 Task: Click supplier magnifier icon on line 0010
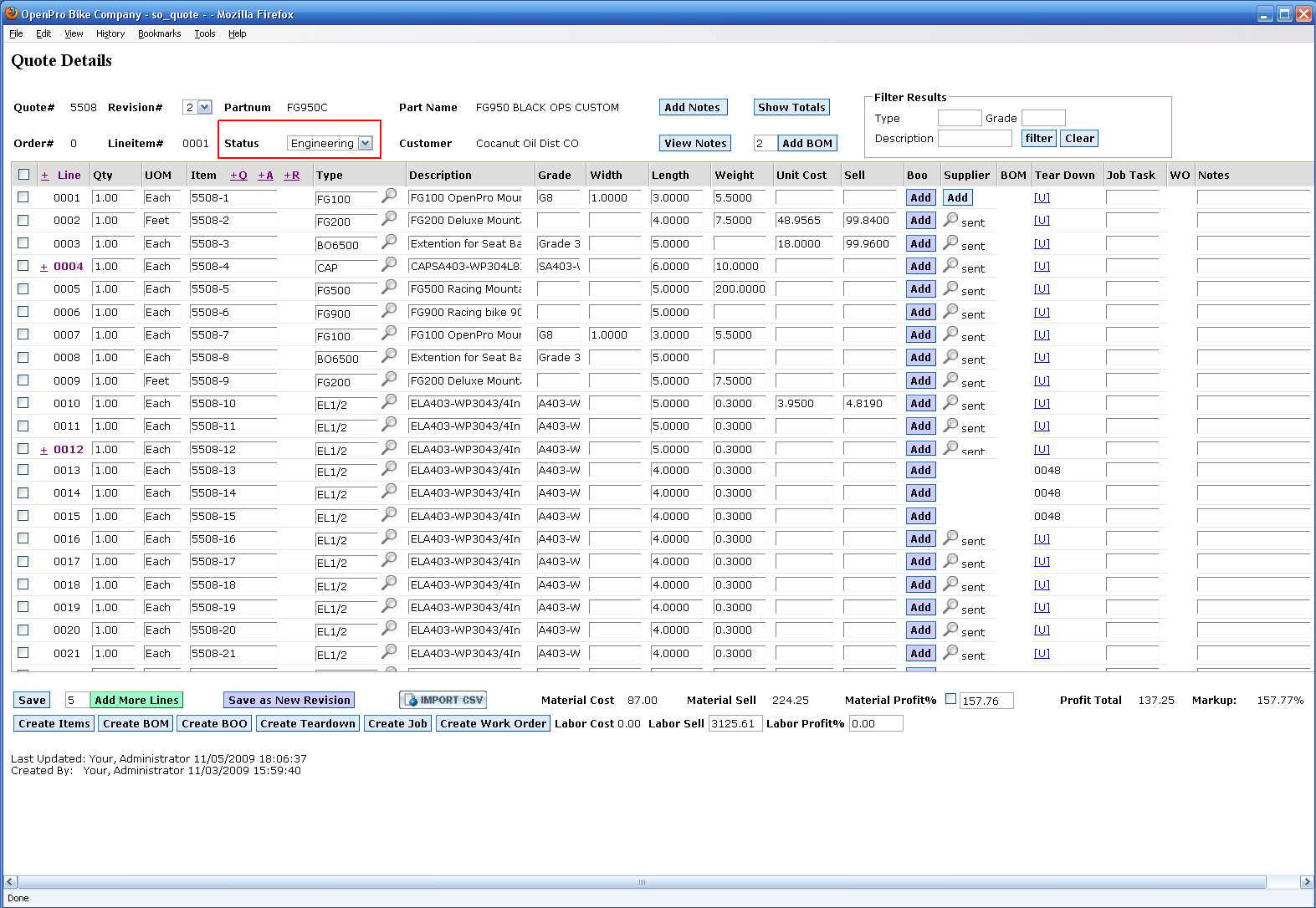click(x=951, y=402)
